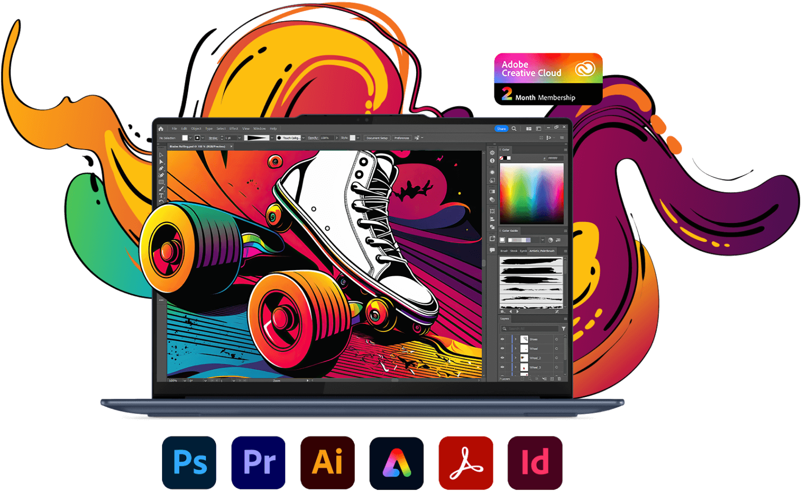
Task: Close the Blades Rolling document tab
Action: (231, 147)
